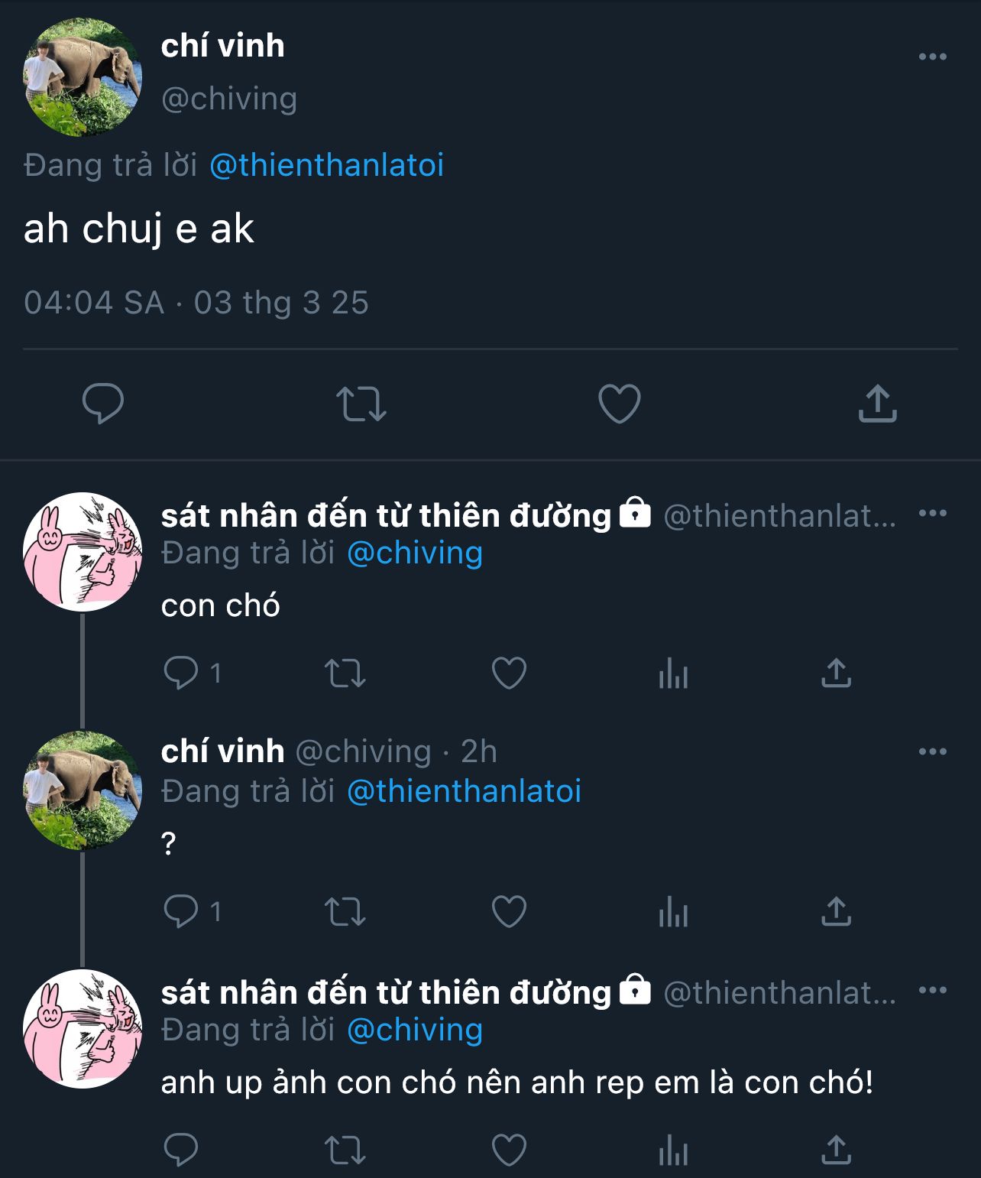Screen dimensions: 981x1178
Task: Retweet the '?' reply by chí vinh
Action: (345, 912)
